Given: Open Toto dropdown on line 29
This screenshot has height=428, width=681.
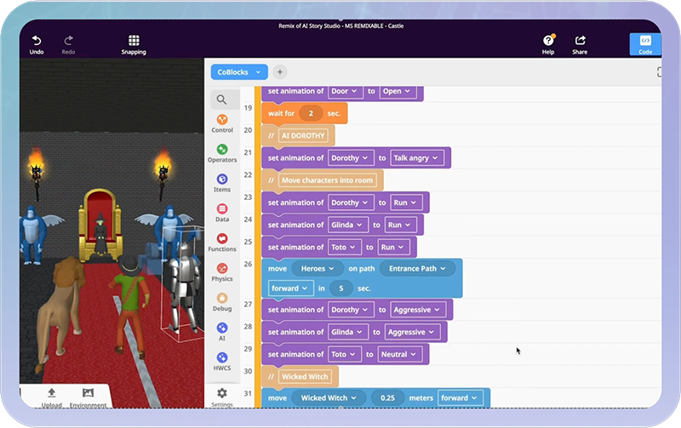Looking at the screenshot, I should (344, 354).
